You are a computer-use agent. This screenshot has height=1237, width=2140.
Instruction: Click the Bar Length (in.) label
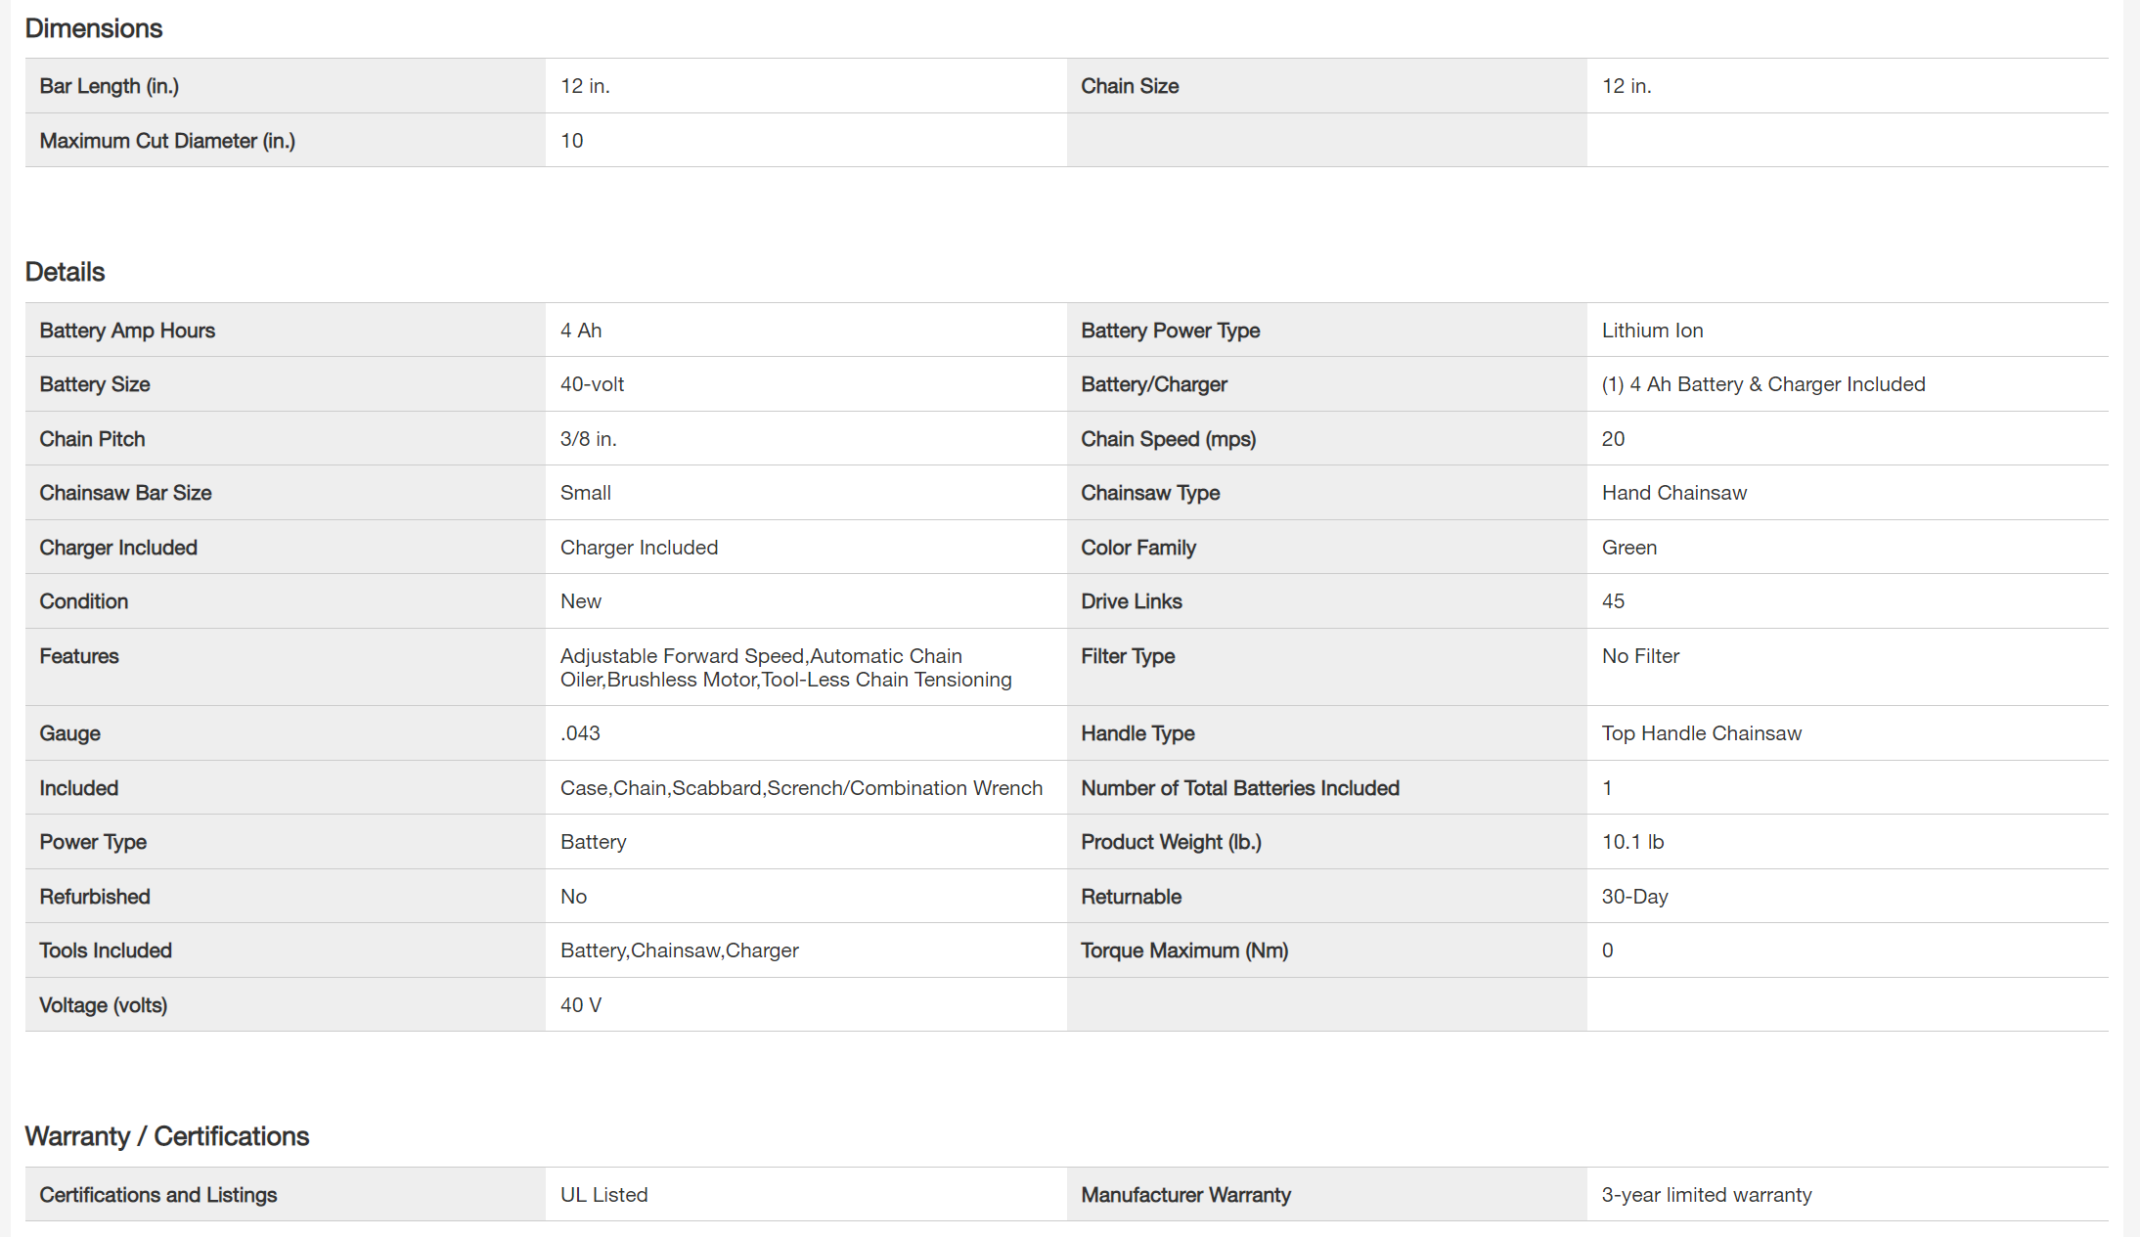coord(109,86)
